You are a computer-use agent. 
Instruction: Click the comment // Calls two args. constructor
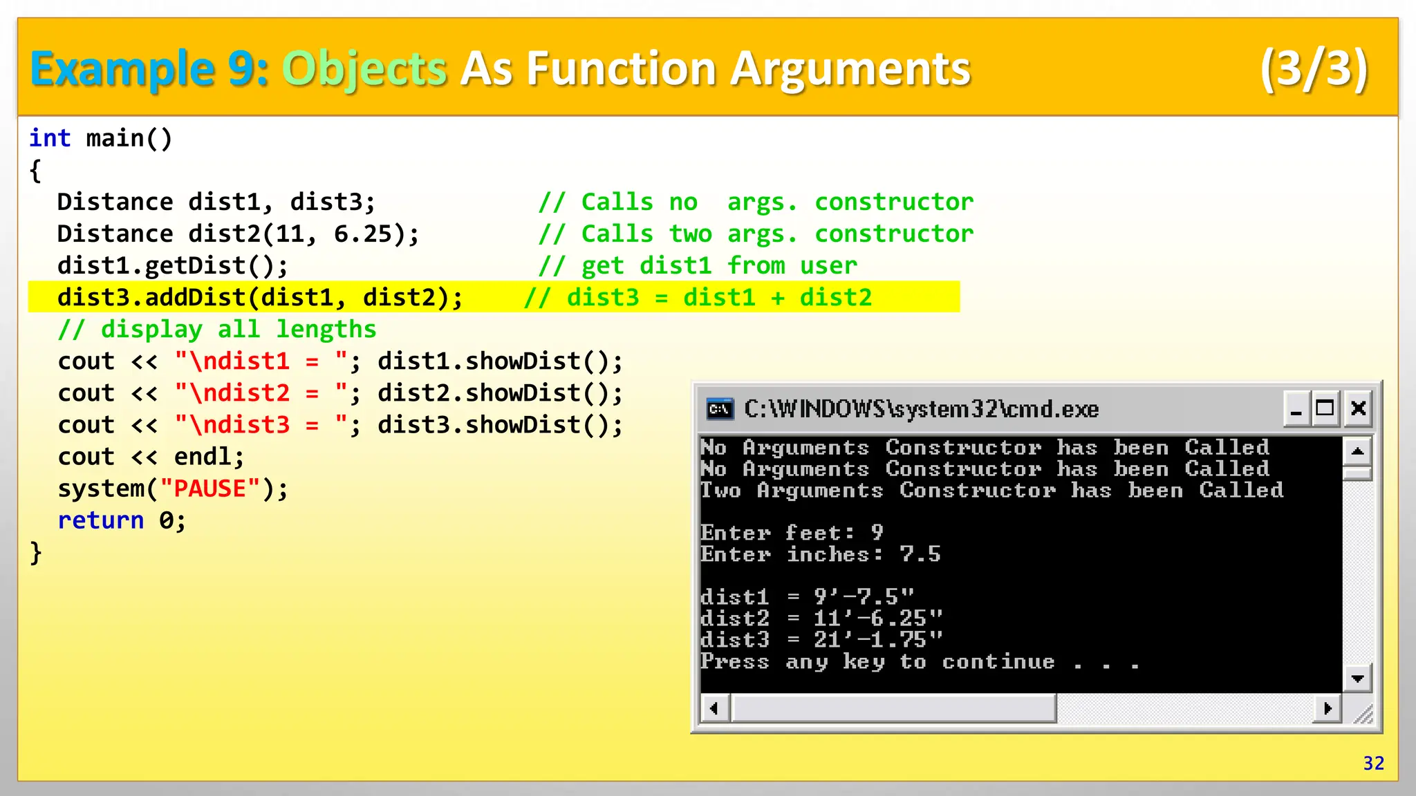point(756,234)
